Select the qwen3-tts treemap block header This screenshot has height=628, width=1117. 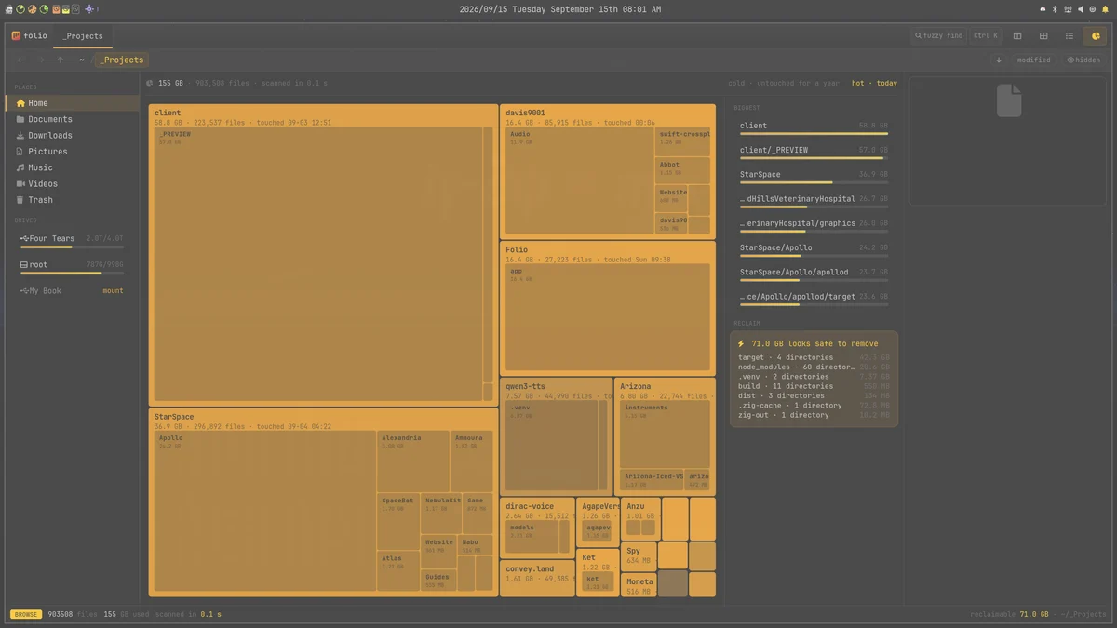(x=556, y=391)
